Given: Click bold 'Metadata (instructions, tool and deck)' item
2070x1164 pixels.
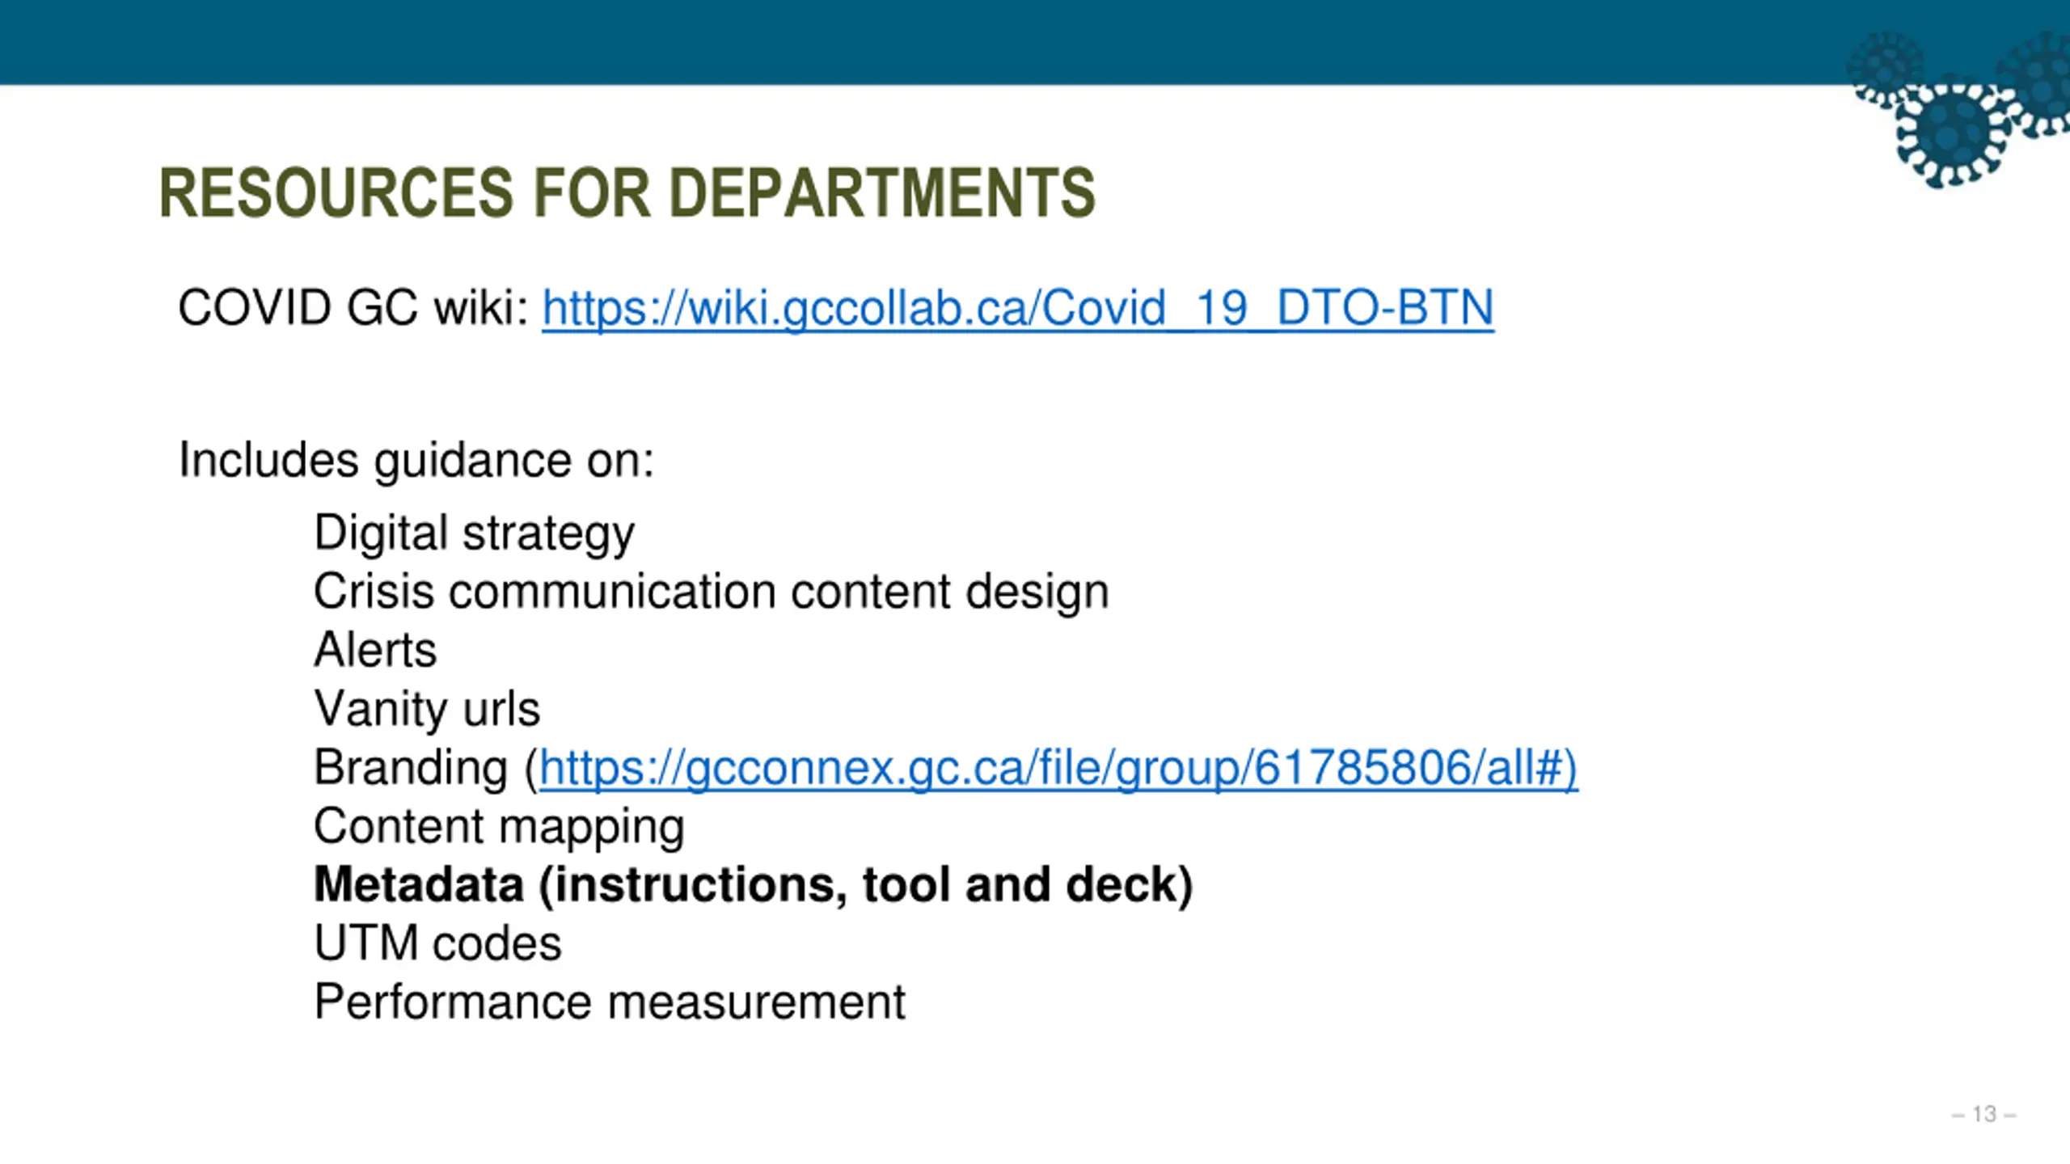Looking at the screenshot, I should point(753,885).
